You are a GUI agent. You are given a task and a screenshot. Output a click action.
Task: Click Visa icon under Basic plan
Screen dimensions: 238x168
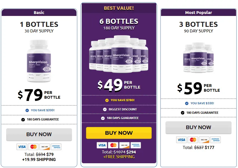pos(22,147)
